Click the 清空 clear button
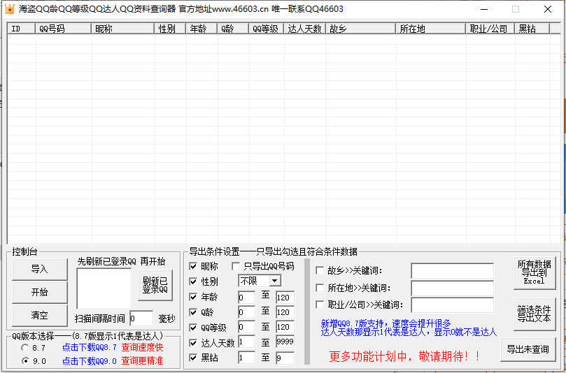The image size is (566, 373). tap(40, 315)
